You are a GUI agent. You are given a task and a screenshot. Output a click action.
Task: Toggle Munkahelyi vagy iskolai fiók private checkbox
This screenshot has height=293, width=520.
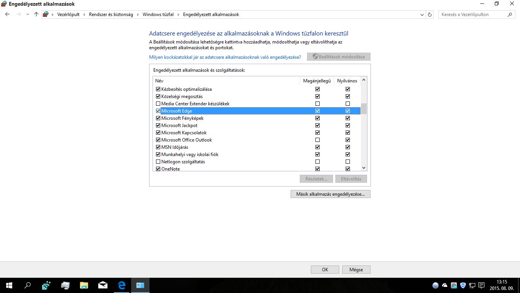(317, 155)
